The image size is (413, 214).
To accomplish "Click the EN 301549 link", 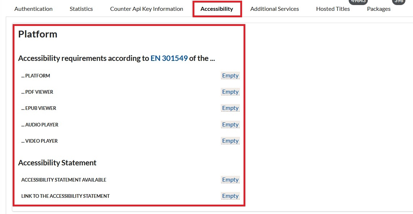I will coord(169,58).
